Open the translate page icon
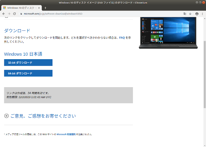This screenshot has width=206, height=147. click(x=185, y=14)
